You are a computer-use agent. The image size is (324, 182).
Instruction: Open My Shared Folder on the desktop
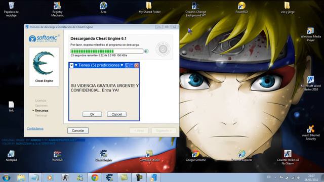pos(149,8)
